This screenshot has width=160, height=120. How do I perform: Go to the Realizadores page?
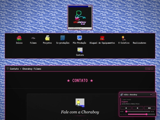click(x=139, y=43)
